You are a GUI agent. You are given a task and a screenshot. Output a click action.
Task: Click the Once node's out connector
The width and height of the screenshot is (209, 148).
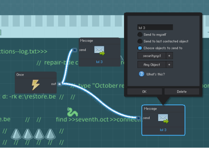point(59,84)
